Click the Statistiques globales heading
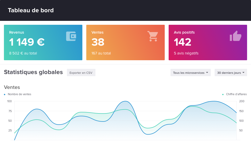 (x=33, y=72)
